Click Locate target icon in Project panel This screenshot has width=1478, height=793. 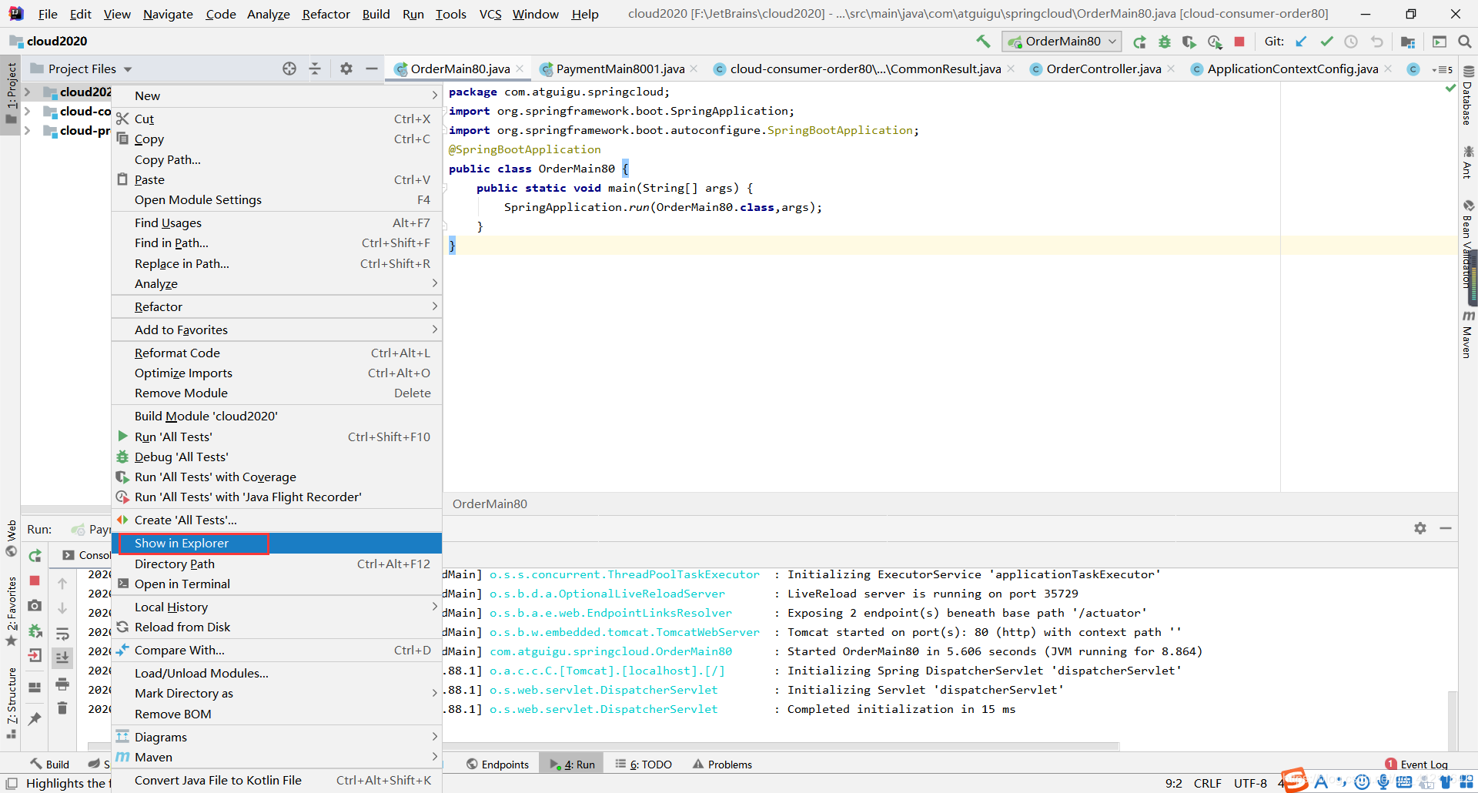pyautogui.click(x=289, y=69)
